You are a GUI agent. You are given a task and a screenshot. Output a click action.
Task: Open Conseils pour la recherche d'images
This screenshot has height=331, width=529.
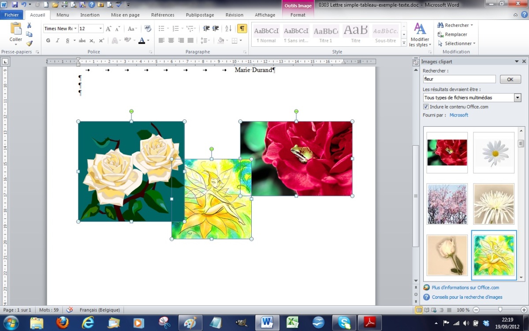tap(467, 297)
